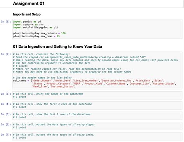The width and height of the screenshot is (184, 142).
Task: Click the info() data types cell
Action: 97,136
